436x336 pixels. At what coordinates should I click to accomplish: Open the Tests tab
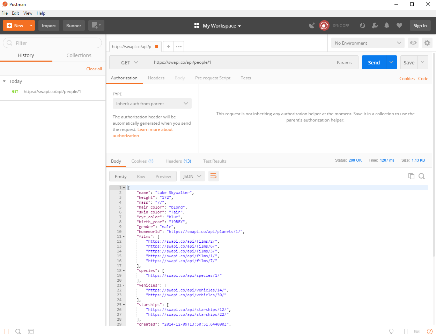pyautogui.click(x=246, y=78)
